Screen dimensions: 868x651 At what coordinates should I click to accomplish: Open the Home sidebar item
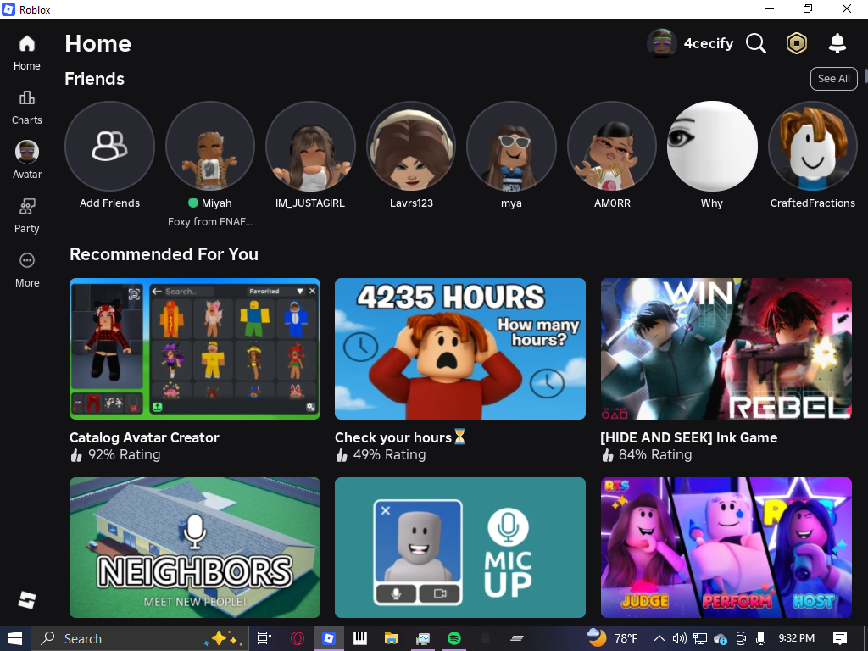click(x=26, y=53)
